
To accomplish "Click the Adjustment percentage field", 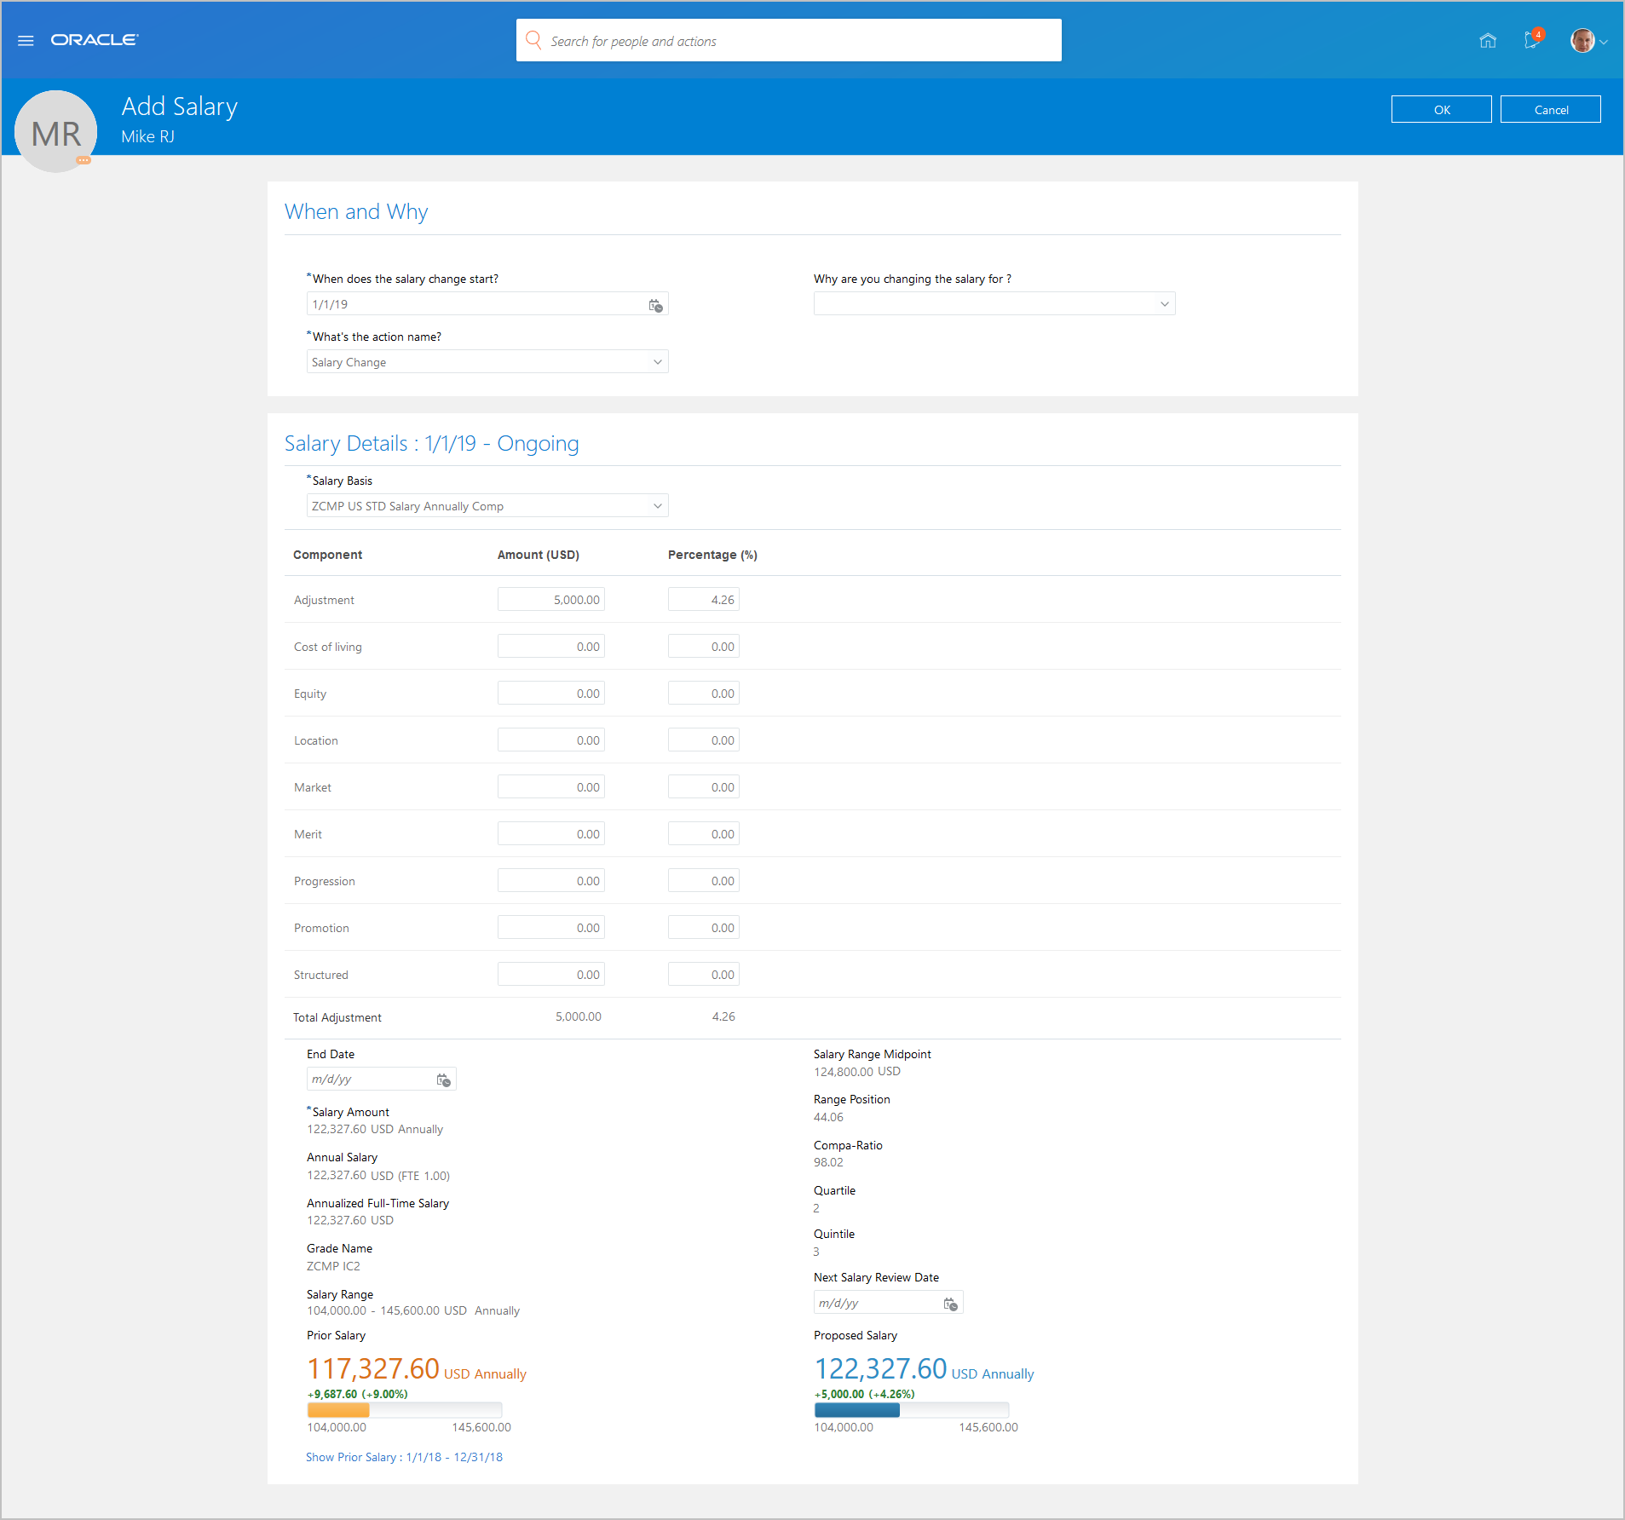I will tap(704, 600).
